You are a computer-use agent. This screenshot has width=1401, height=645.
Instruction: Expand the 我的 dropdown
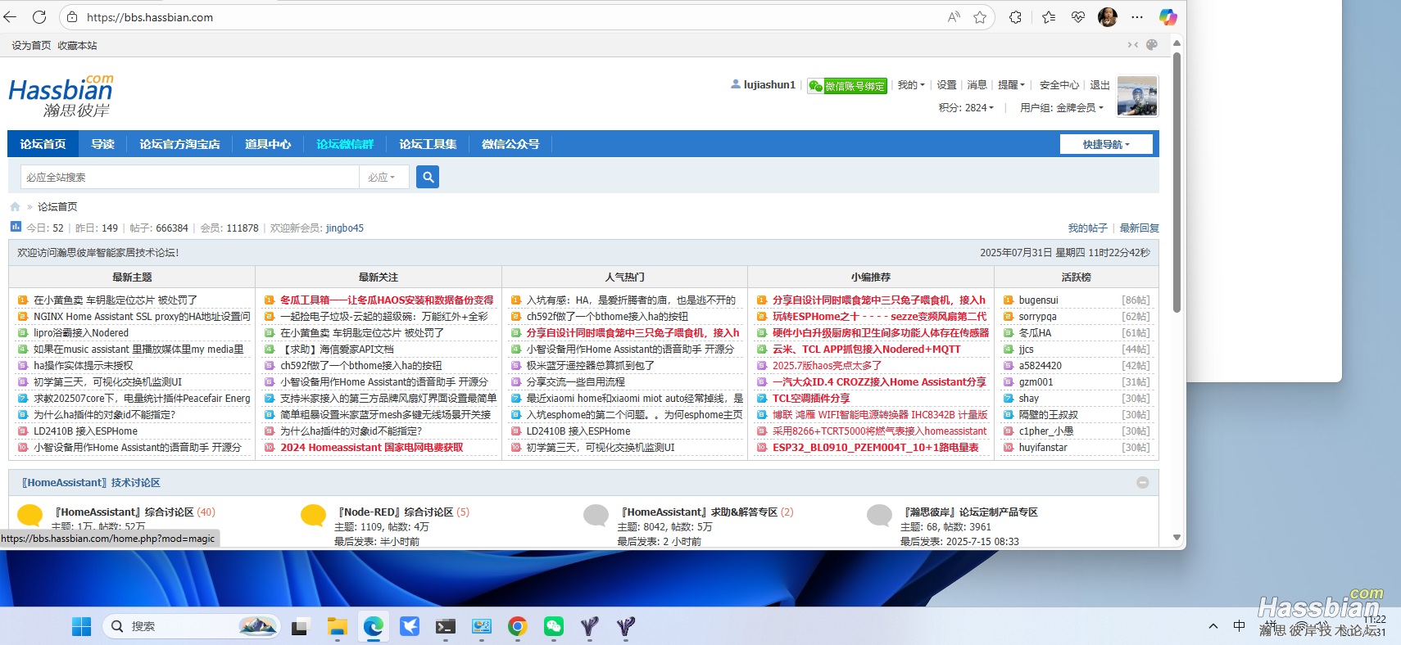tap(911, 85)
